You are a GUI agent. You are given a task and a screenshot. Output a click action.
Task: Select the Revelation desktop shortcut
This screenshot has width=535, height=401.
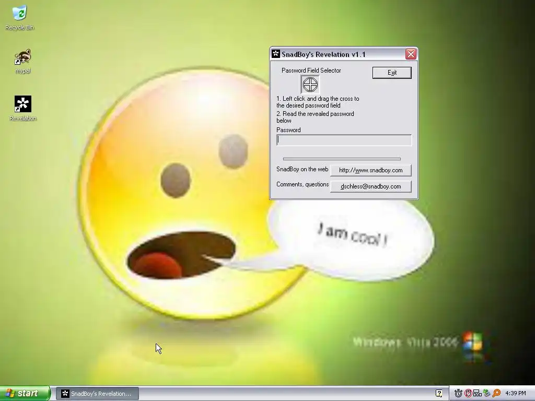pyautogui.click(x=23, y=109)
